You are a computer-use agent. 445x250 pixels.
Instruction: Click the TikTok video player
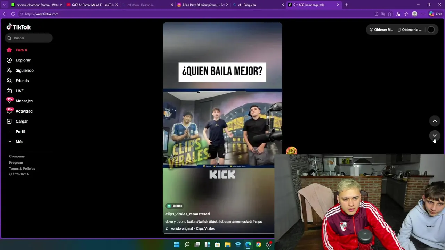222,128
